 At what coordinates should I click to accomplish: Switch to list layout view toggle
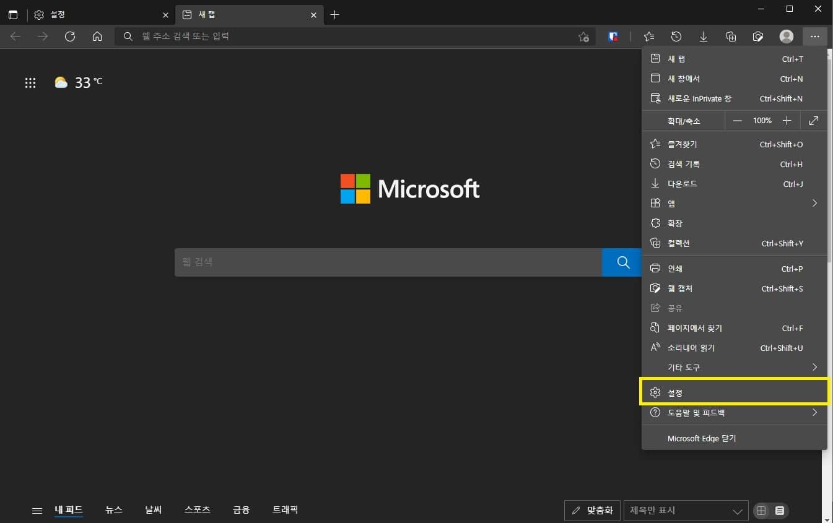point(780,511)
